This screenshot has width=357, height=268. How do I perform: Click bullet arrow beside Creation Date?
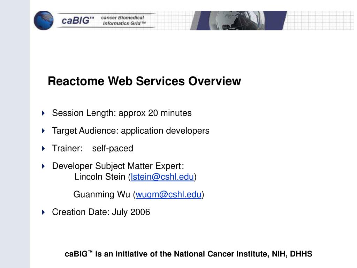pyautogui.click(x=43, y=213)
